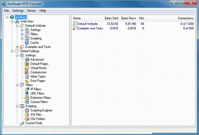The image size is (199, 135).
Task: Sort list by Hits column
Action: (x=142, y=18)
